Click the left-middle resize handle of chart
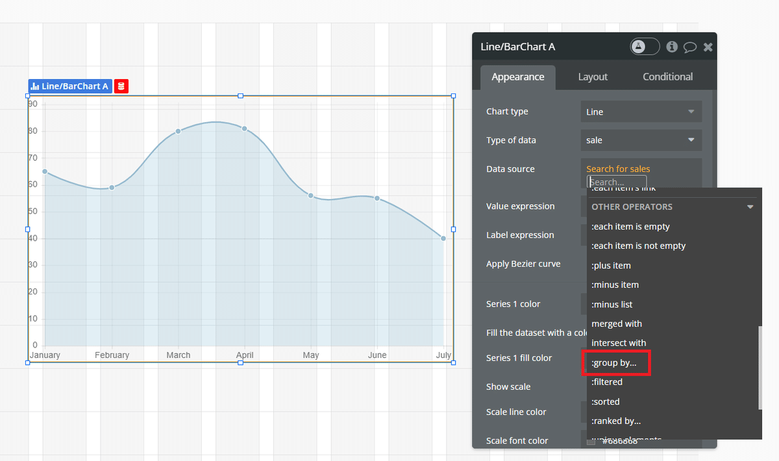 (x=27, y=229)
